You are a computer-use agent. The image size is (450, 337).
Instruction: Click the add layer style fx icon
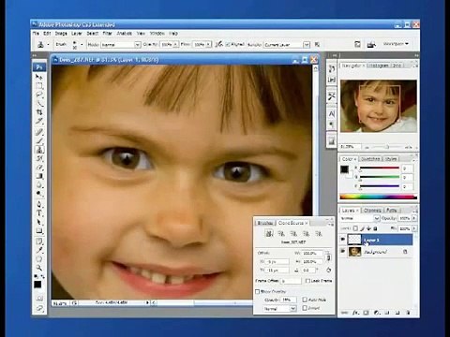(355, 313)
